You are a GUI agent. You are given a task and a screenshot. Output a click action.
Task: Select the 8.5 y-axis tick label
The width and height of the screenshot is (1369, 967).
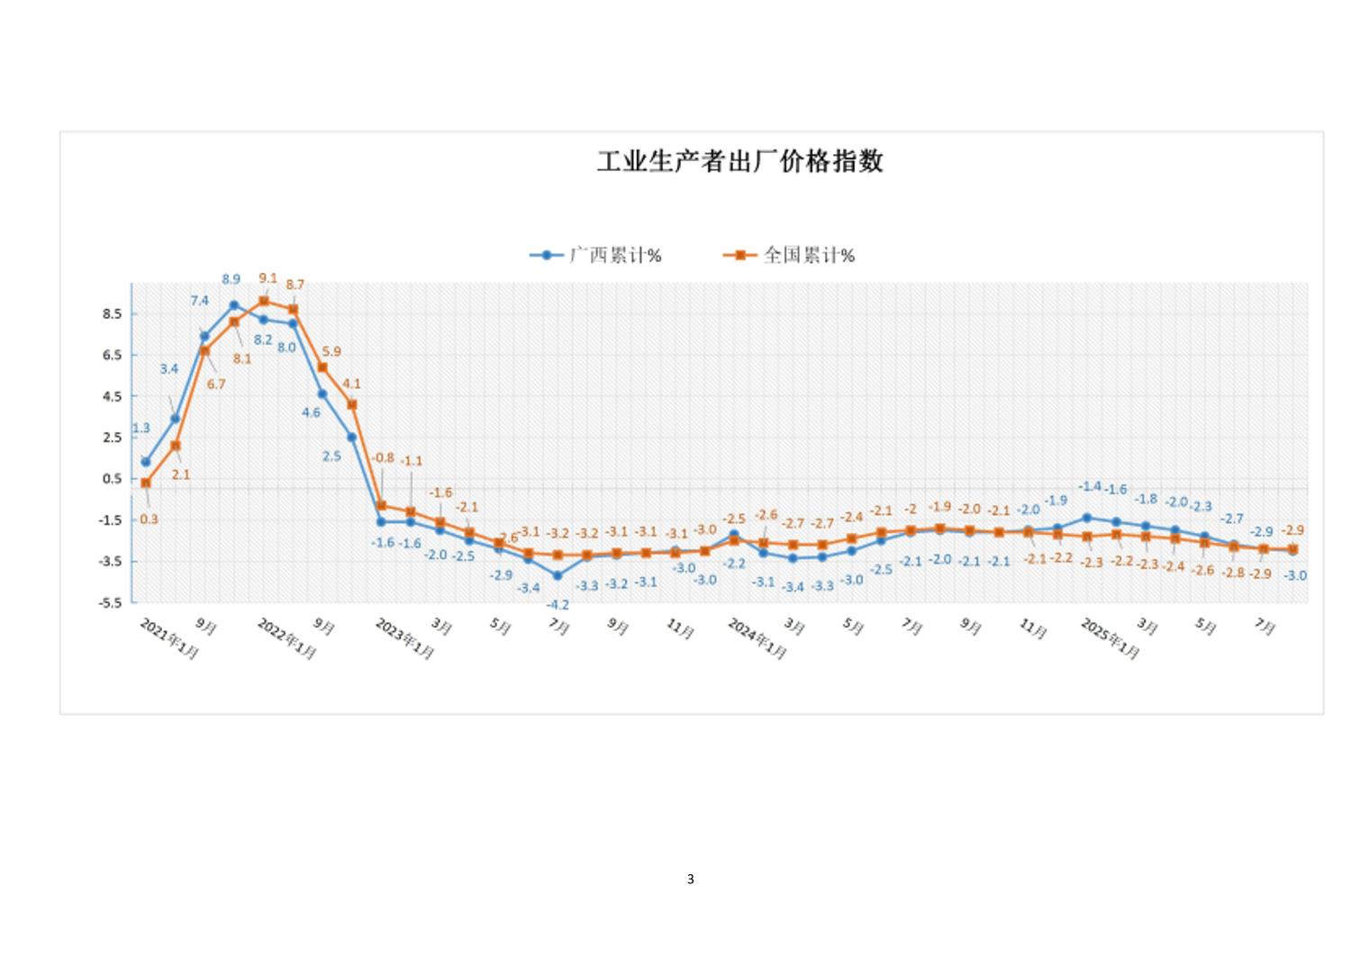coord(112,314)
